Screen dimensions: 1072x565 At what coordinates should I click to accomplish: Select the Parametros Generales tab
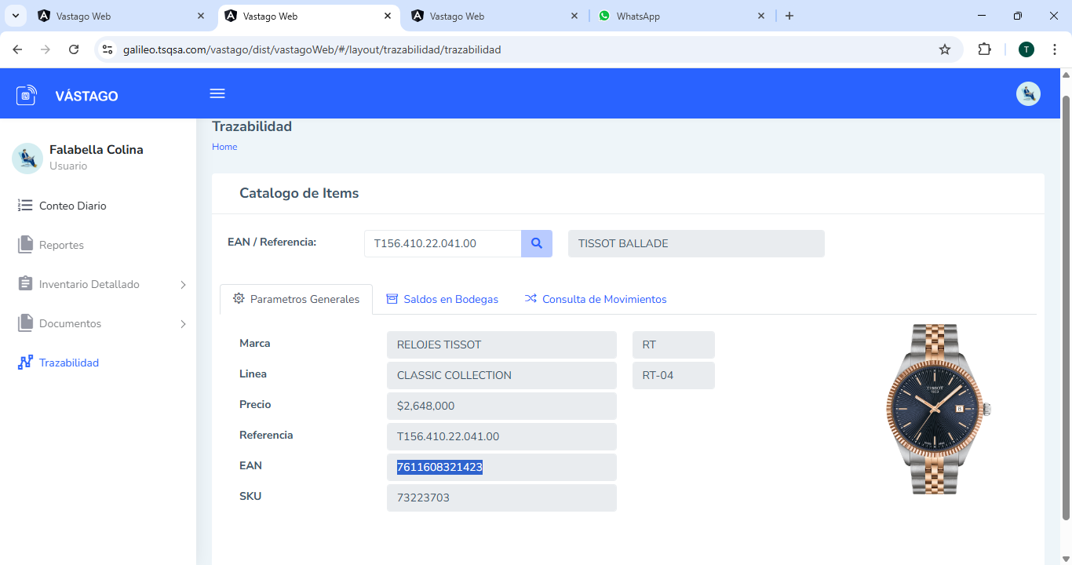[x=296, y=299]
